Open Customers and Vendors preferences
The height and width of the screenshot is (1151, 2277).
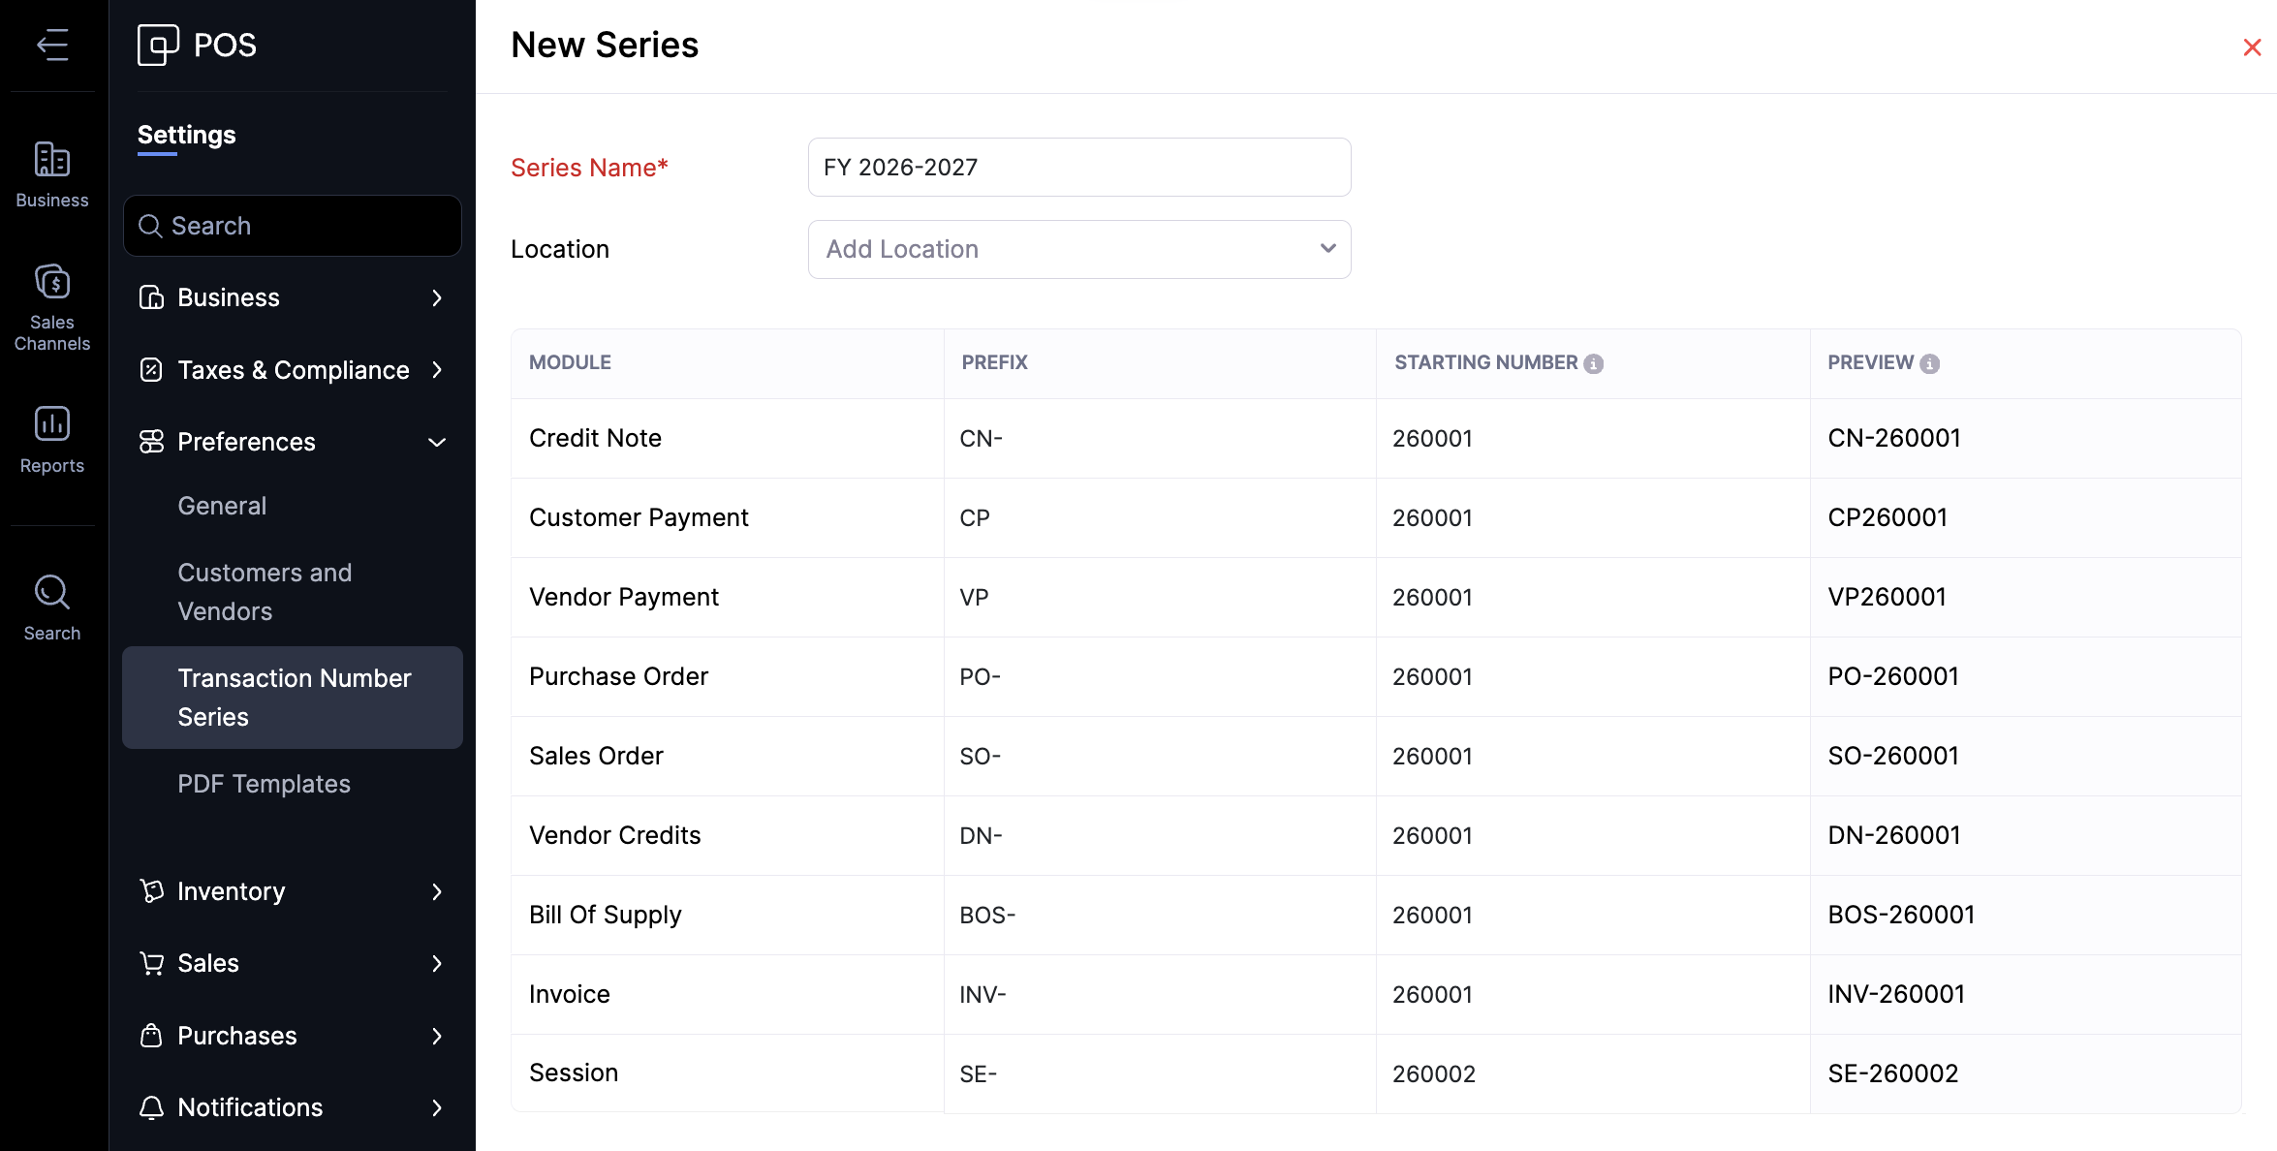[265, 592]
